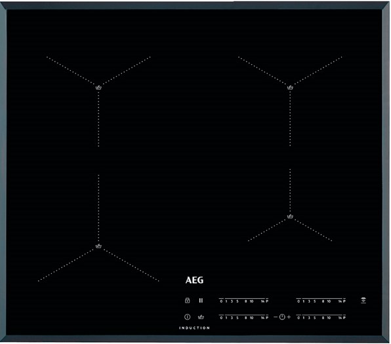Tap the INDUCTION label text
The width and height of the screenshot is (391, 344).
tap(194, 328)
